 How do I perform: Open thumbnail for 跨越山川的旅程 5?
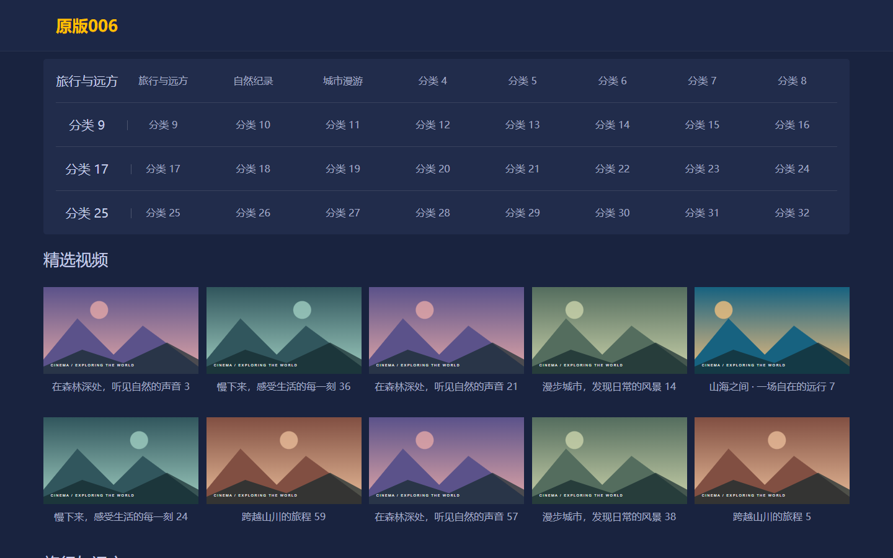(x=772, y=461)
